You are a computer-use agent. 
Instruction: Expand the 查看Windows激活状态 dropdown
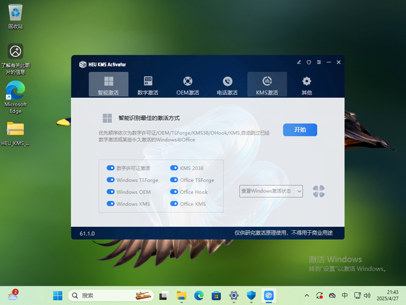[271, 191]
